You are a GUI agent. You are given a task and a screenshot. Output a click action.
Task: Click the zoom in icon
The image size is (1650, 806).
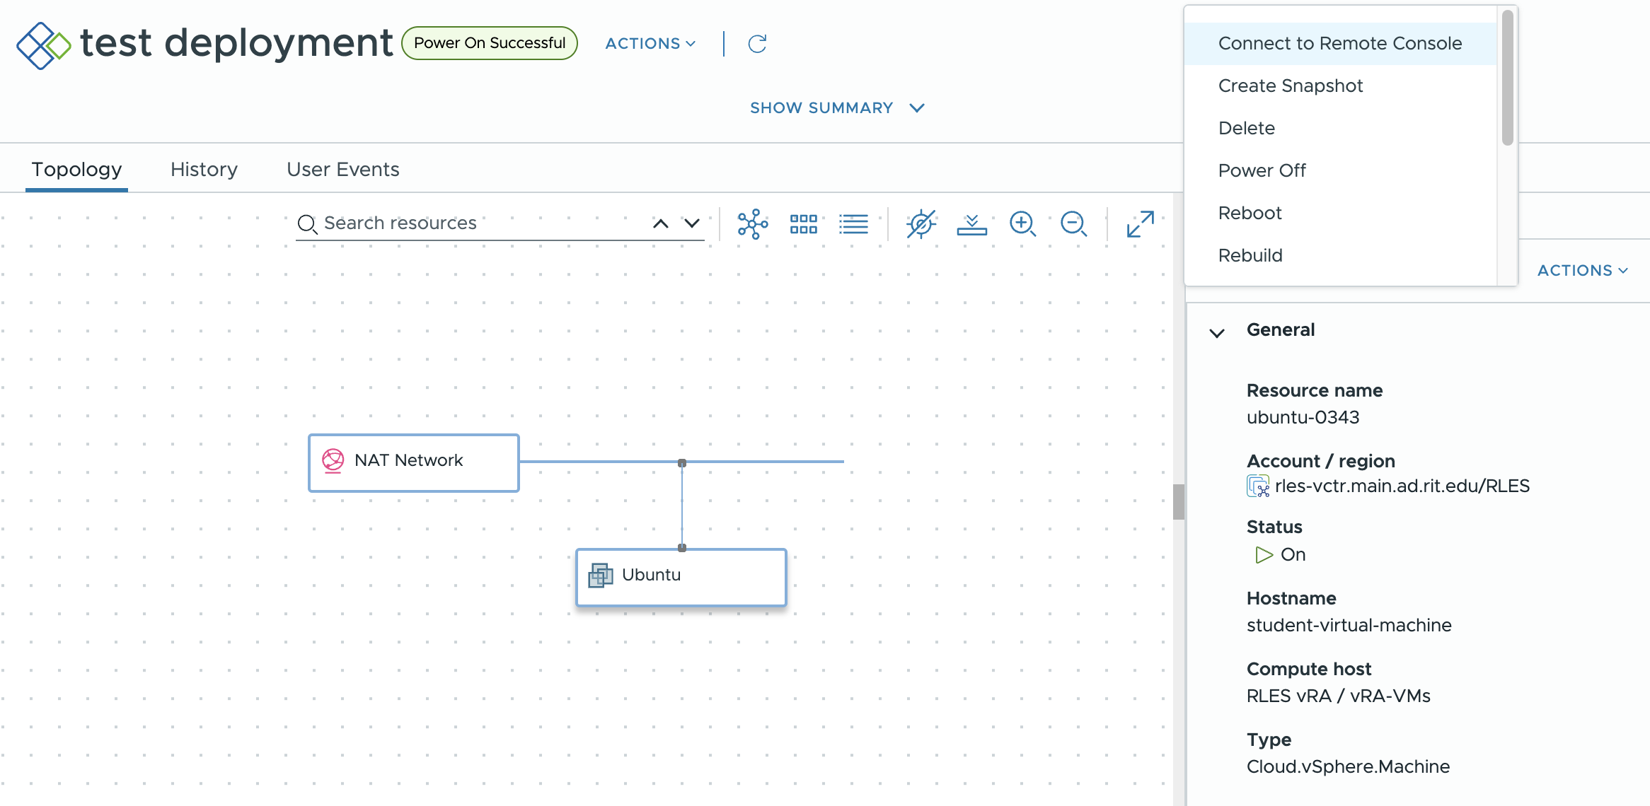[1022, 222]
